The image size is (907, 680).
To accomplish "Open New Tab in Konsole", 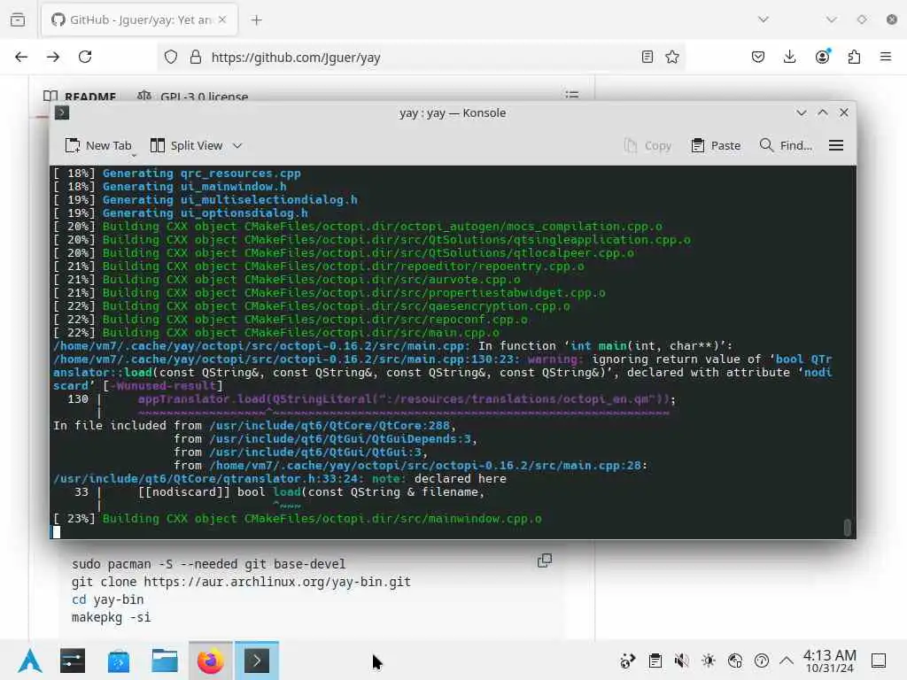I will point(98,146).
